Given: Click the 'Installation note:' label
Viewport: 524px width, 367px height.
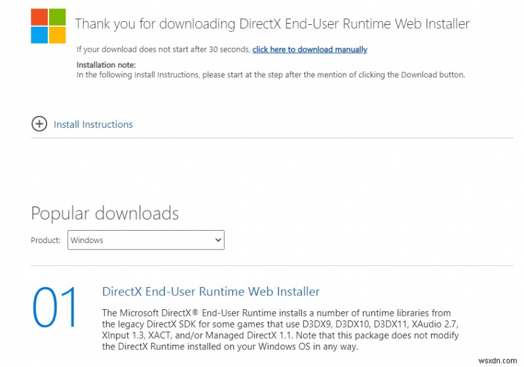Looking at the screenshot, I should tap(106, 65).
